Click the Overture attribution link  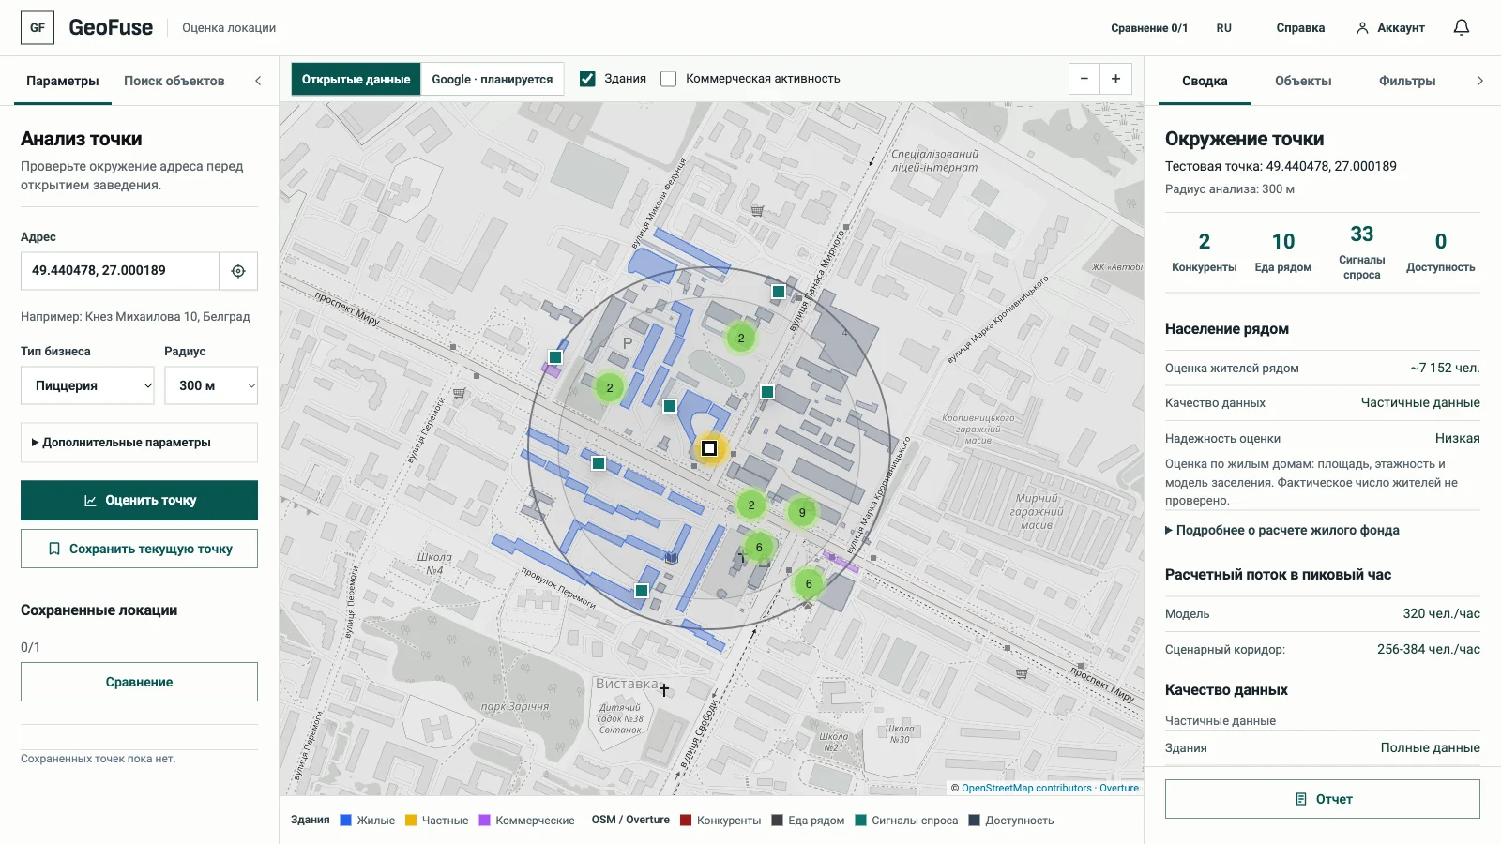pos(1119,788)
